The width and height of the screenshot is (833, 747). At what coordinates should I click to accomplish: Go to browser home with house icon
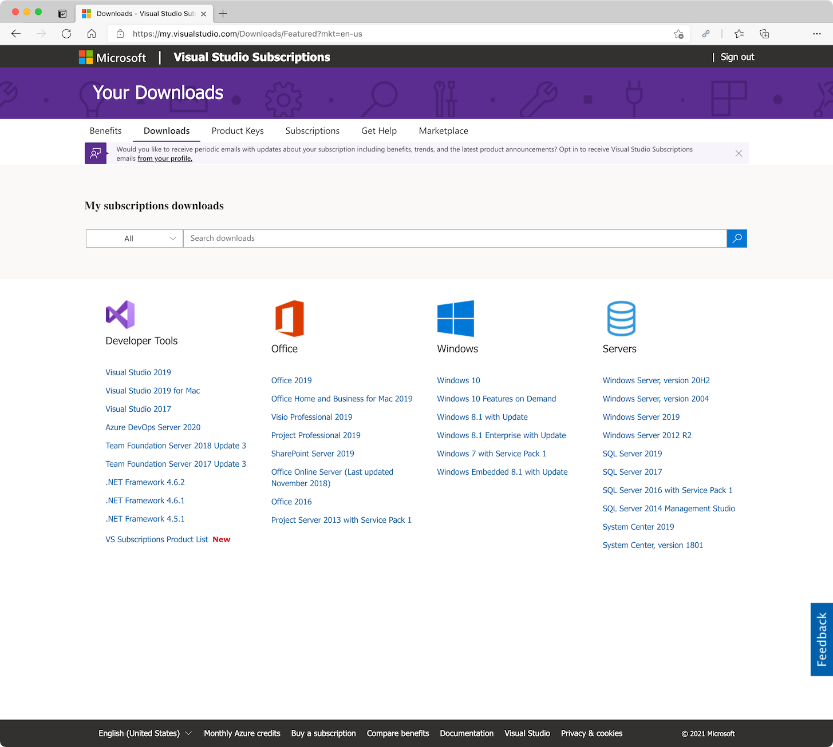point(92,34)
